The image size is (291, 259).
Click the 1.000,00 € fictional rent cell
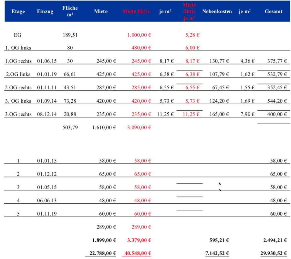coord(139,35)
